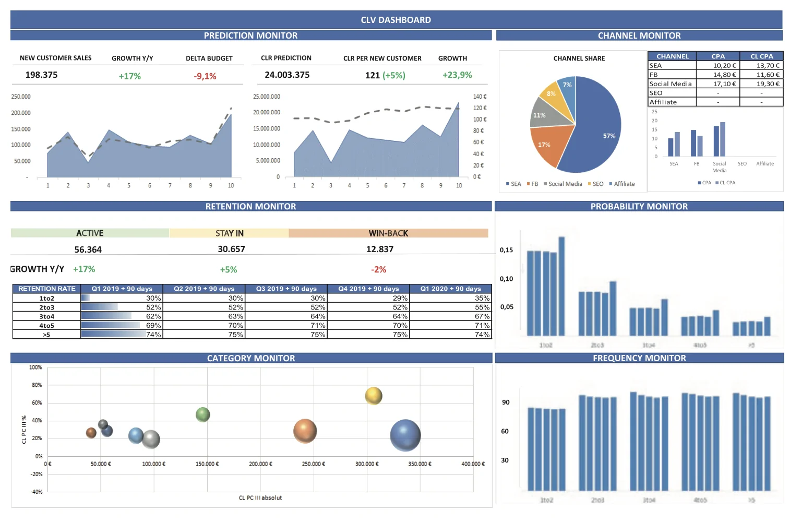
Task: Select the FREQUENCY MONITOR section header
Action: click(639, 358)
